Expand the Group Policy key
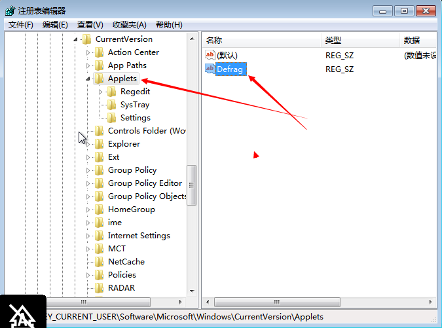The height and width of the screenshot is (328, 442). click(x=88, y=170)
